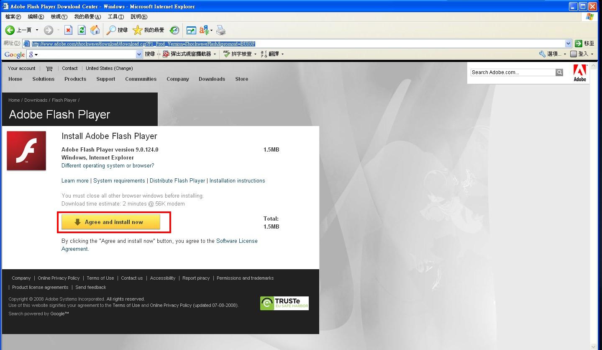Click the Products navigation item
This screenshot has height=350, width=602.
coord(75,79)
